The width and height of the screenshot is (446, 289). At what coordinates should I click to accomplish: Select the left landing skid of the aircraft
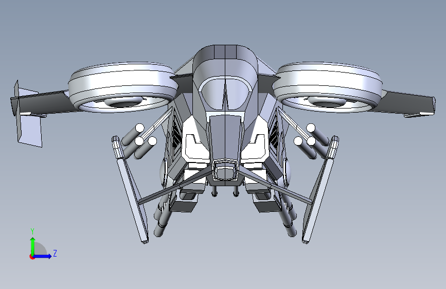pyautogui.click(x=130, y=189)
